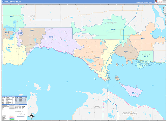Click the 49853 ZIP code region
This screenshot has width=167, height=121.
12,16
